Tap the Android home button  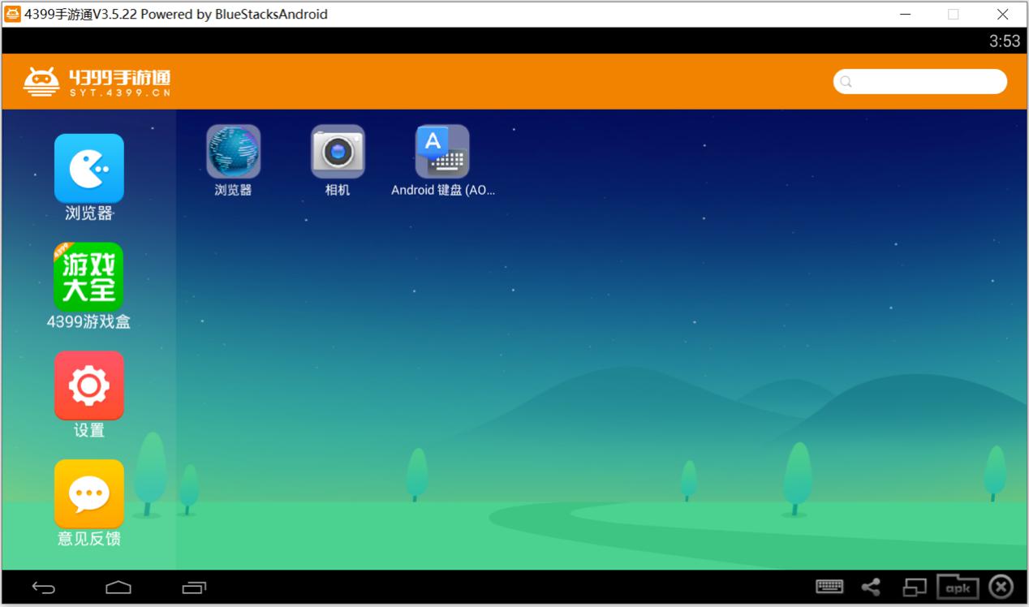[118, 588]
